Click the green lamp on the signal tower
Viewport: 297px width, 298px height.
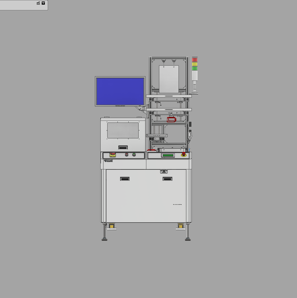coord(195,68)
